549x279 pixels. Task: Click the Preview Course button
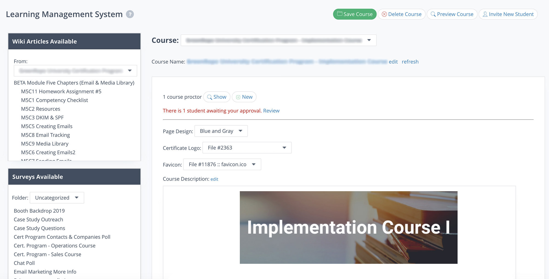point(452,14)
